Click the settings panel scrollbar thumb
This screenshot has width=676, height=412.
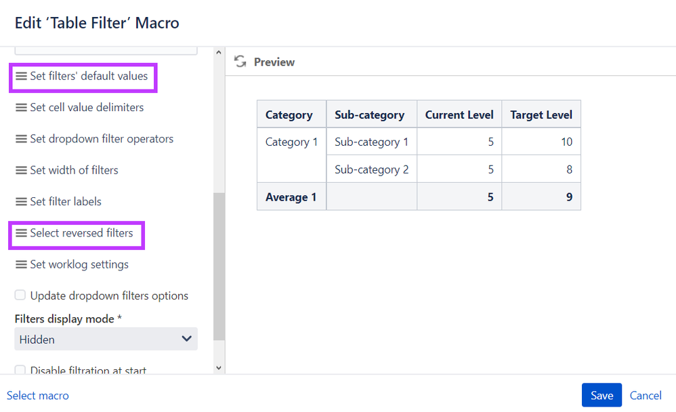pyautogui.click(x=219, y=264)
